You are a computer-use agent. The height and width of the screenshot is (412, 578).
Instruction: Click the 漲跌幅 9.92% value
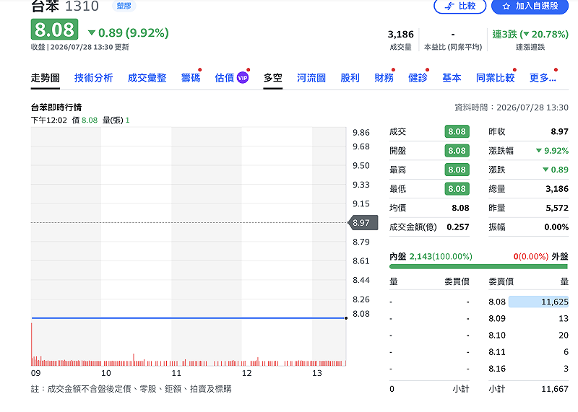pos(552,151)
